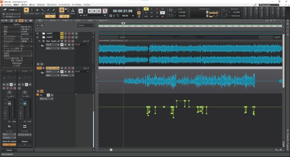Start playback with the Play button

coord(90,11)
